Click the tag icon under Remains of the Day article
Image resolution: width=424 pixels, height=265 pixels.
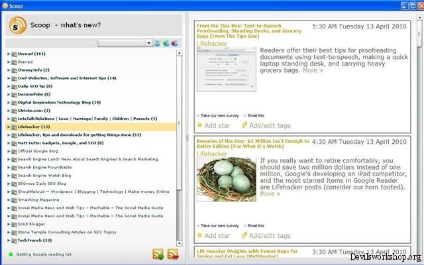[x=244, y=235]
